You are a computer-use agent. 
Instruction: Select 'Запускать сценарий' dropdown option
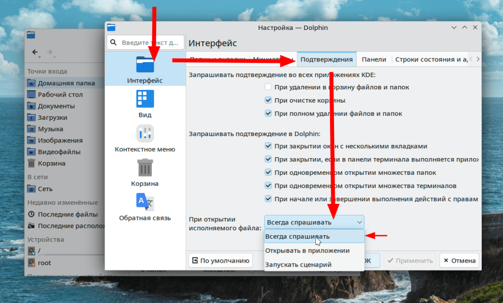click(298, 264)
